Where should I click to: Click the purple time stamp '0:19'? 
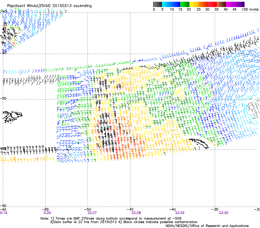coord(4,213)
